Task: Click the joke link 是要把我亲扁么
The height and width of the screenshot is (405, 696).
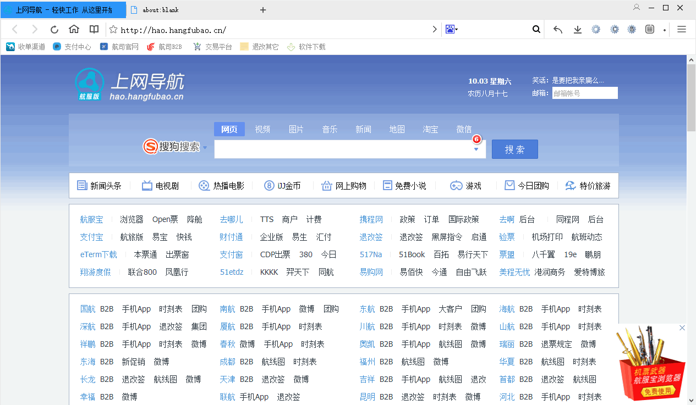Action: pyautogui.click(x=578, y=80)
